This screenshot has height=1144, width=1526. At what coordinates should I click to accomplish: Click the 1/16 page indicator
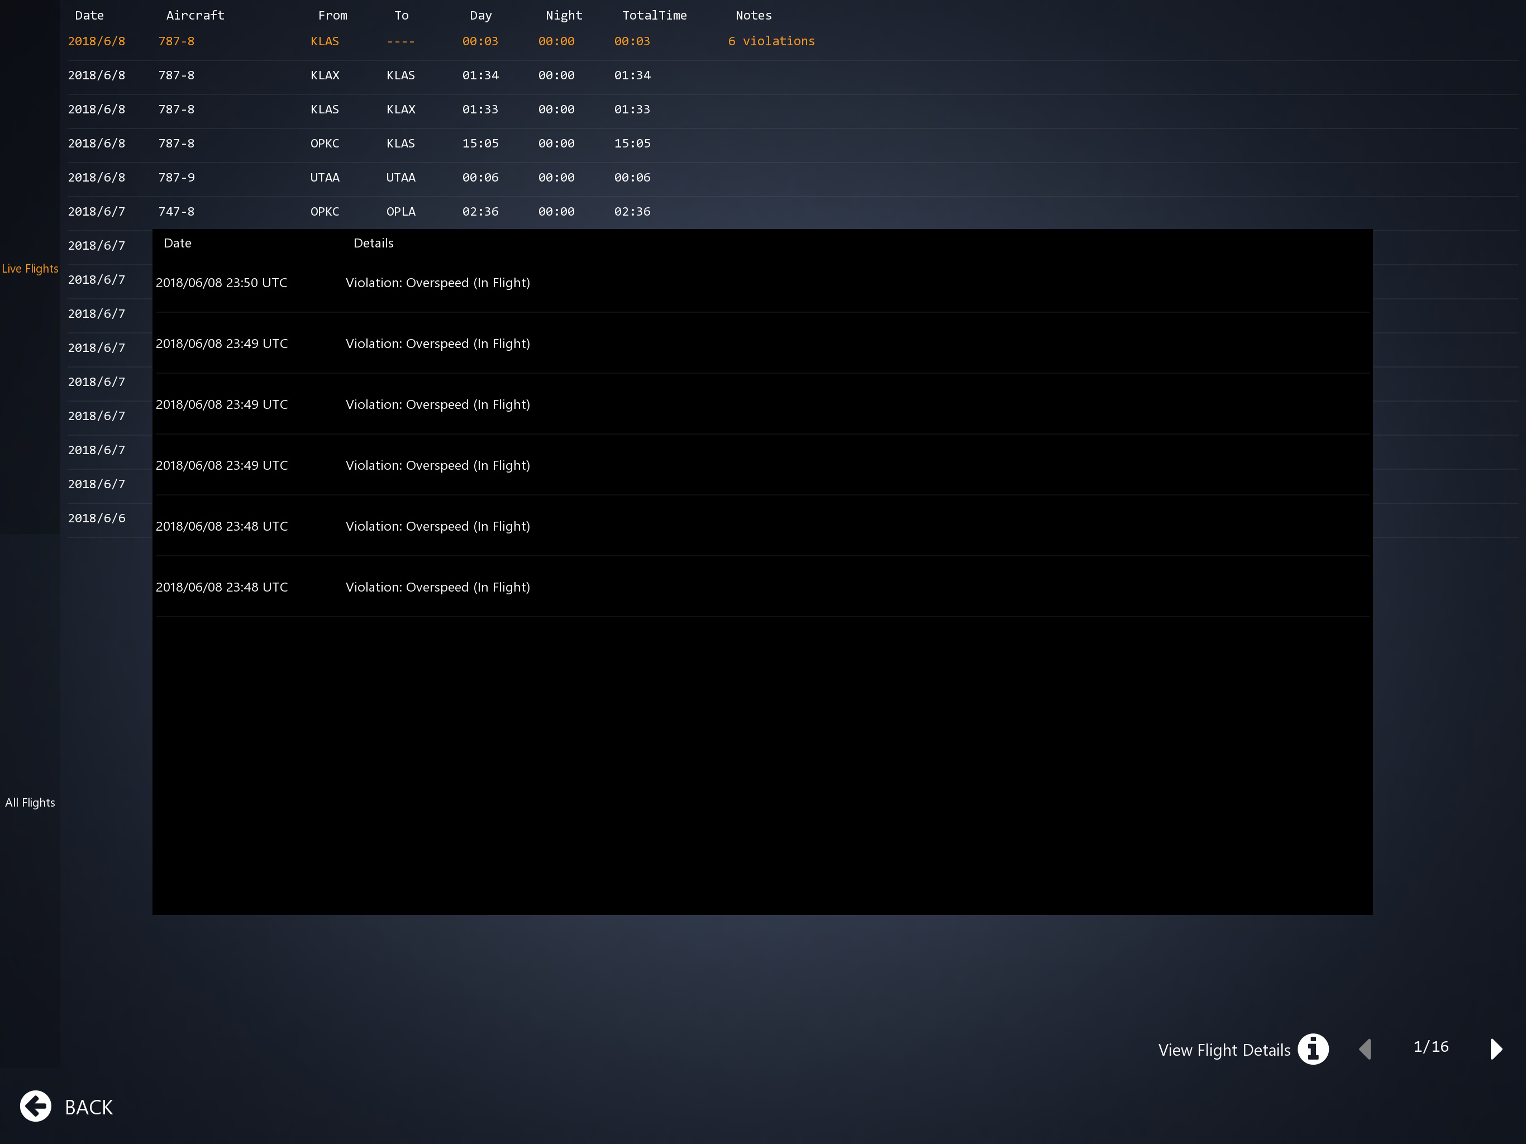pyautogui.click(x=1430, y=1047)
